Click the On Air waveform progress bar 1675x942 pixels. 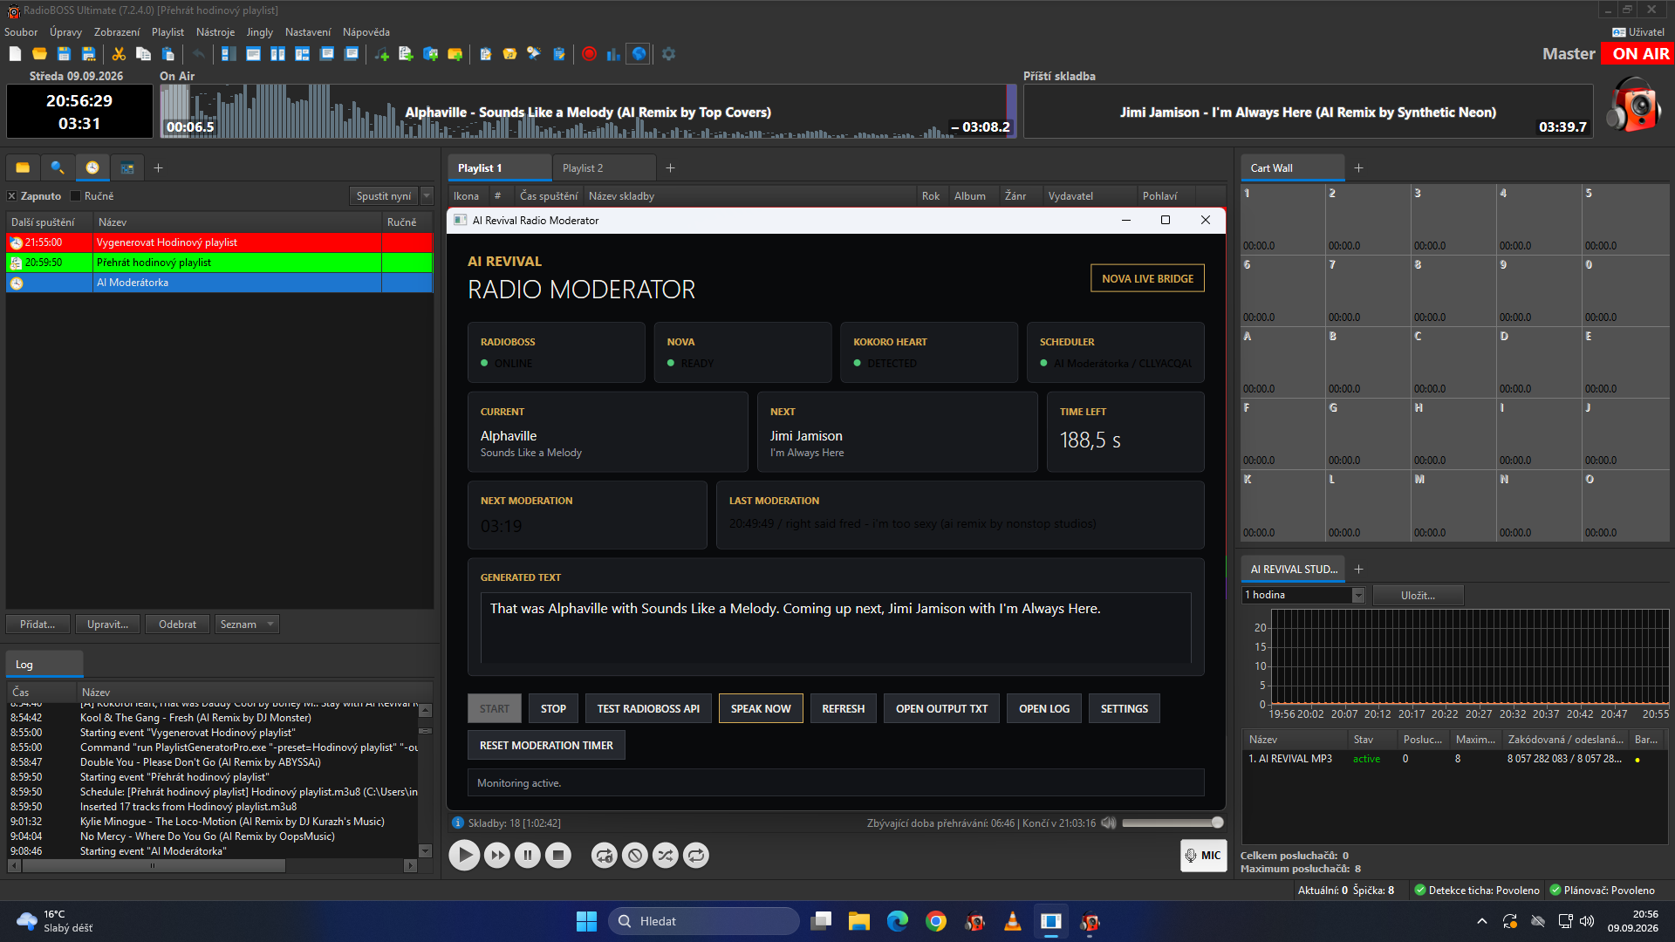(x=587, y=112)
